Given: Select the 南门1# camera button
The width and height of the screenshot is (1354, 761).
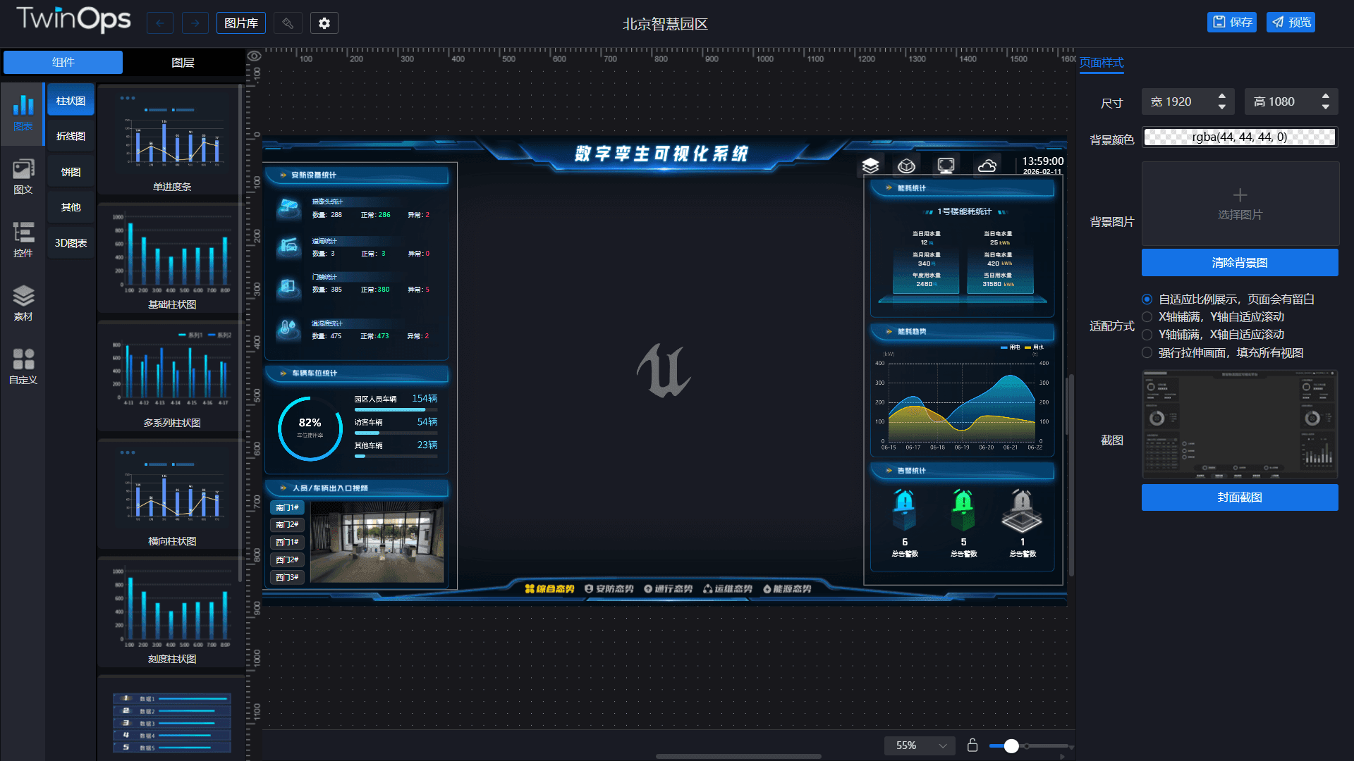Looking at the screenshot, I should coord(287,507).
